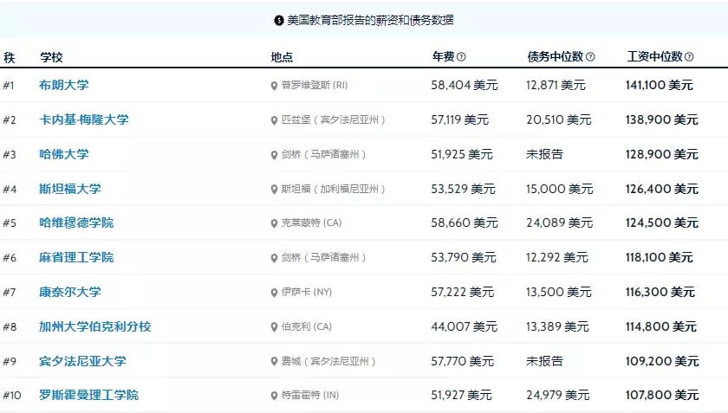Viewport: 728px width, 413px height.
Task: Click the 地点 column header
Action: click(x=282, y=57)
